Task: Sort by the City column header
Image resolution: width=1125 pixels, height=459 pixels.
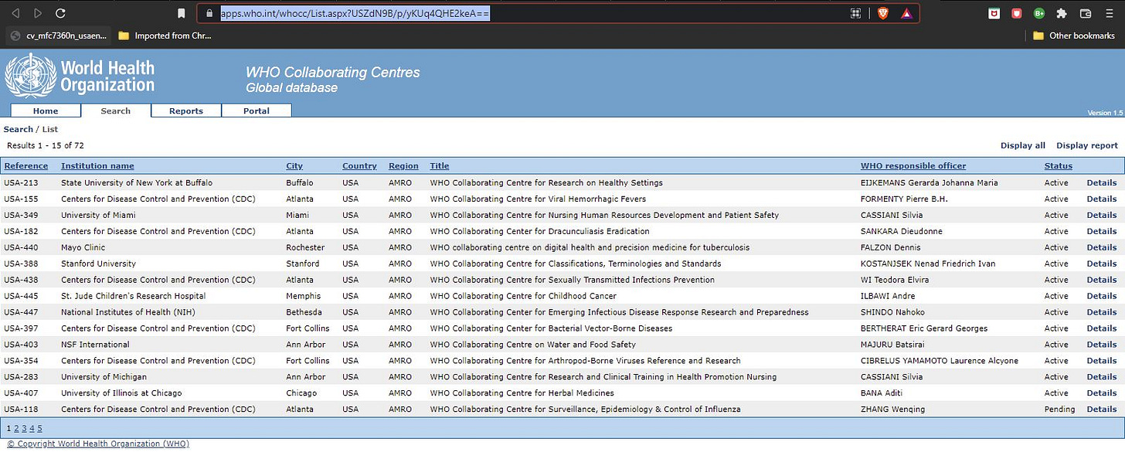Action: pyautogui.click(x=294, y=165)
